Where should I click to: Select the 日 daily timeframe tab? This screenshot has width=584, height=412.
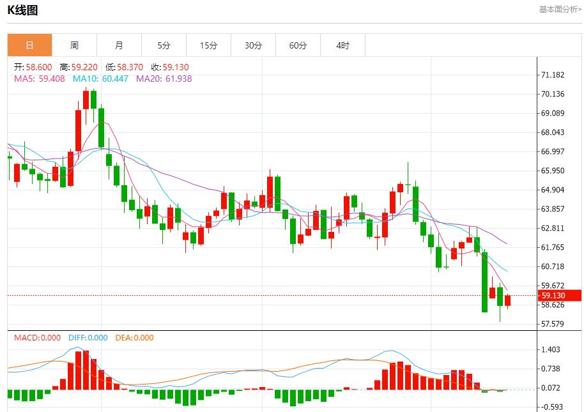[x=29, y=45]
